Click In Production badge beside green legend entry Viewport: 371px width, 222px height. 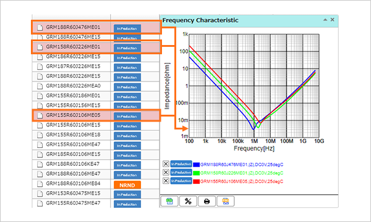(x=181, y=173)
